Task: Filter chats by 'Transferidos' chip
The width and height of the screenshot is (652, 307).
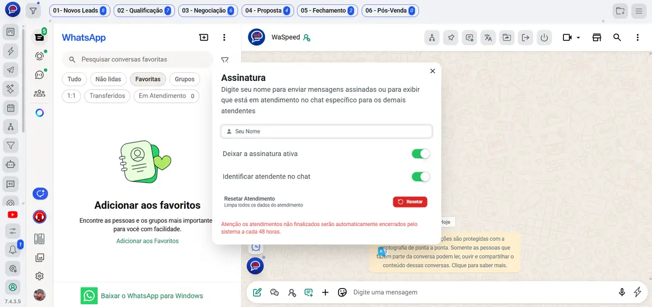Action: coord(107,96)
